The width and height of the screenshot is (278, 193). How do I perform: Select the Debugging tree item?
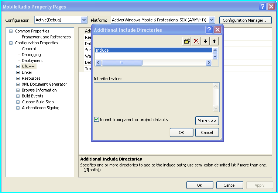tap(31, 55)
